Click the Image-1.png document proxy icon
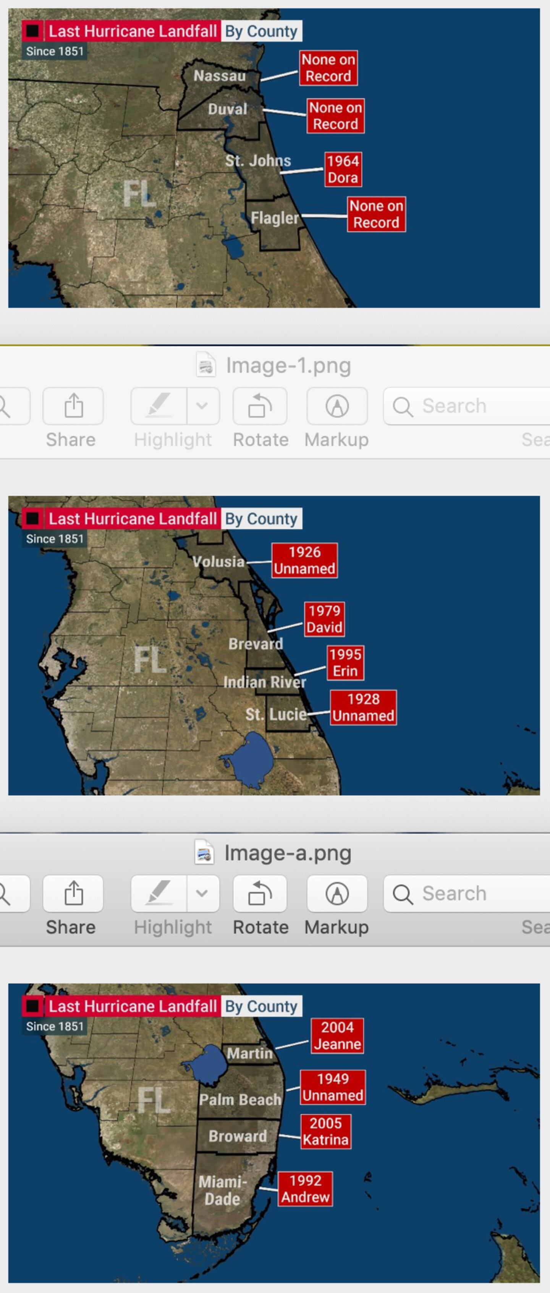This screenshot has width=550, height=1293. pyautogui.click(x=205, y=365)
